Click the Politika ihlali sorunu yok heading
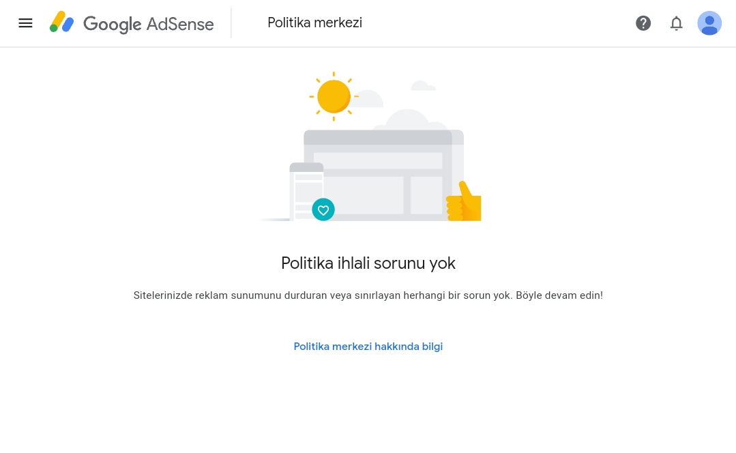736x453 pixels. coord(368,263)
